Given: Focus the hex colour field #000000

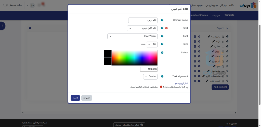Looking at the screenshot, I should tap(149, 69).
